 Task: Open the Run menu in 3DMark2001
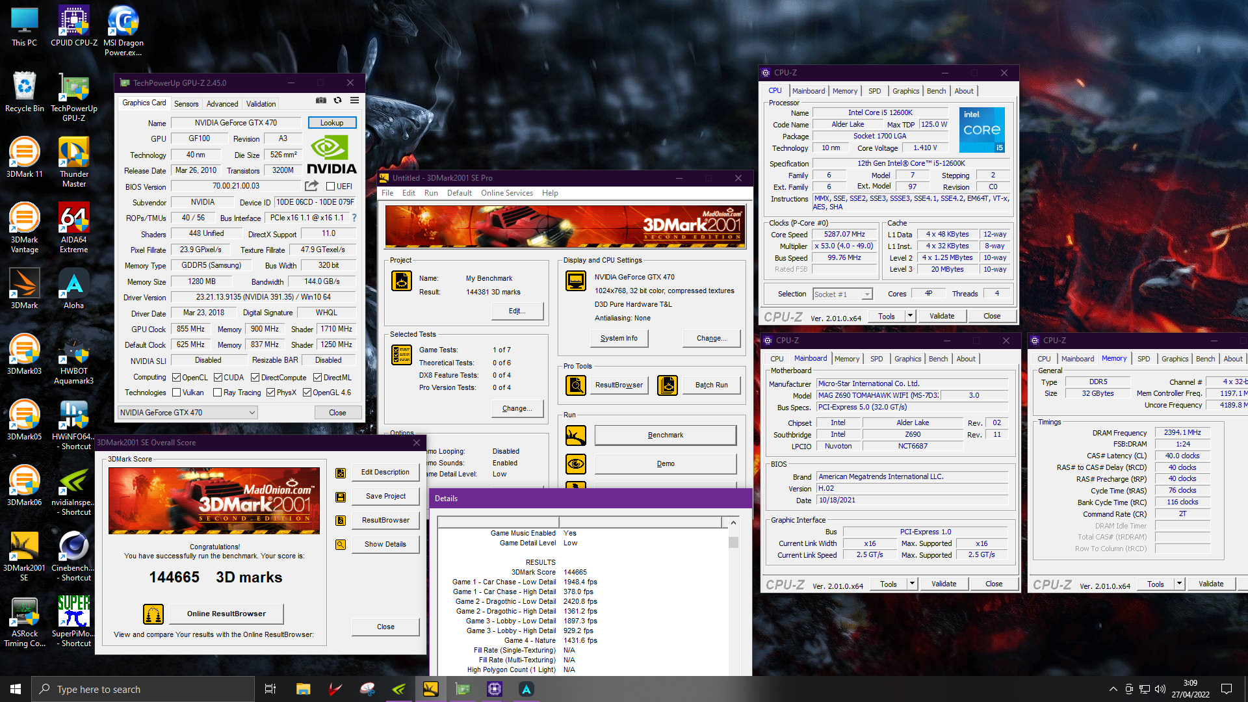(x=431, y=193)
